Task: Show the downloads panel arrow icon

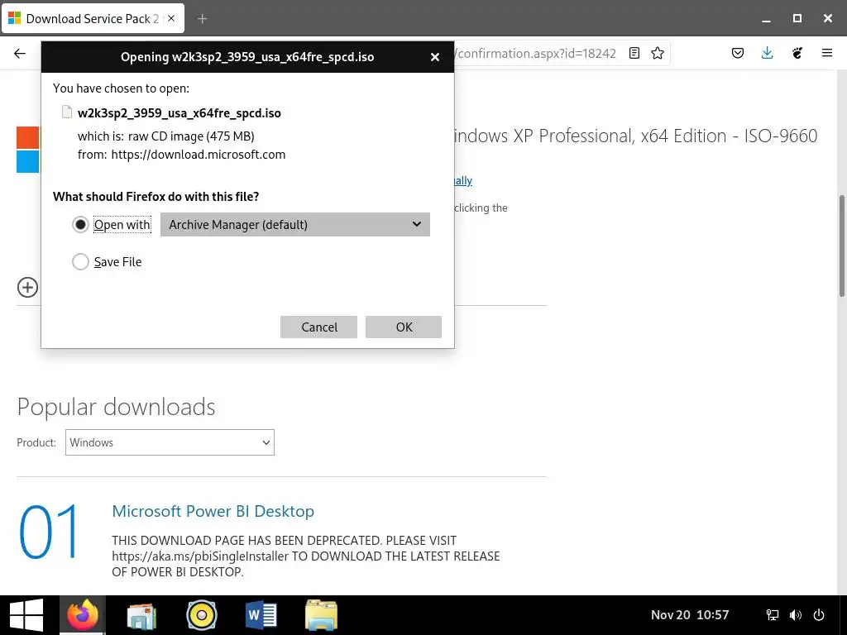Action: (767, 53)
